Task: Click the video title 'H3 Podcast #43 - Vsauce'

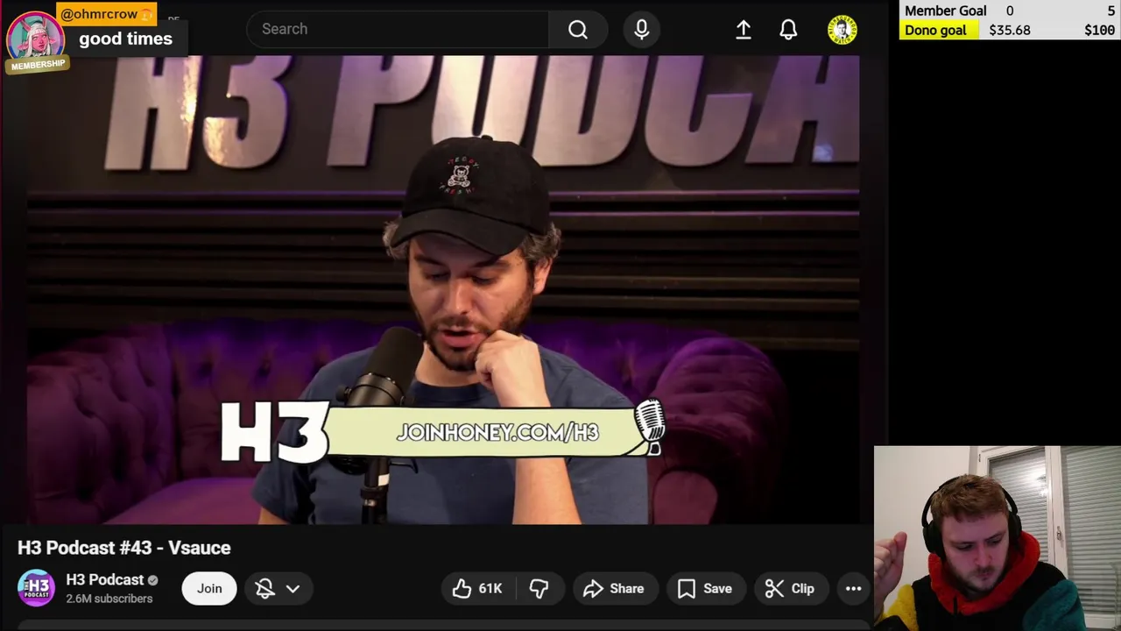Action: 124,548
